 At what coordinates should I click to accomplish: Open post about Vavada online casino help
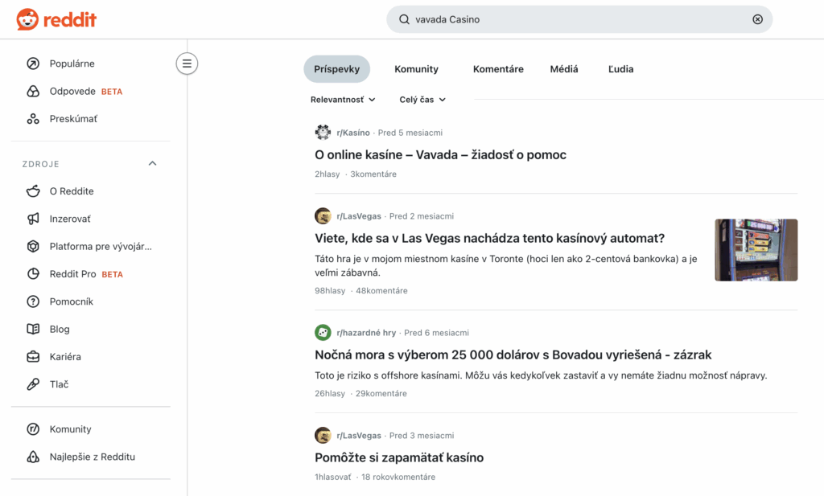point(440,154)
